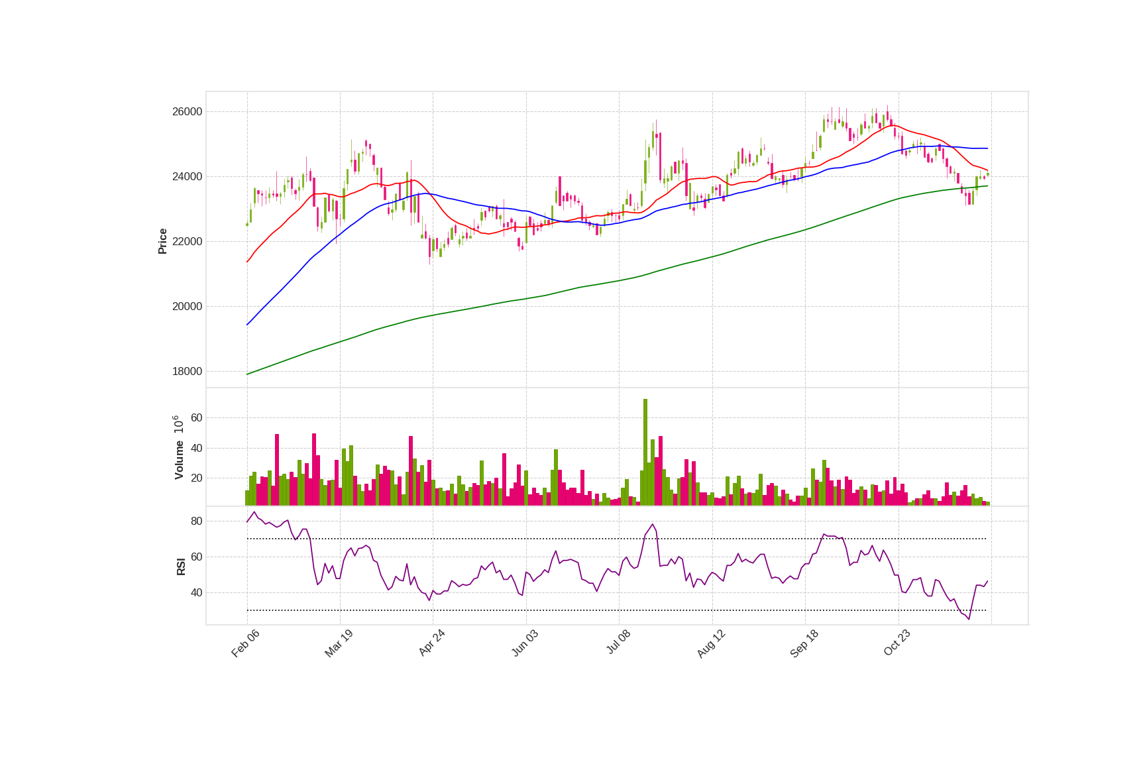Click the volume axis value 60
The width and height of the screenshot is (1143, 762).
pos(197,417)
